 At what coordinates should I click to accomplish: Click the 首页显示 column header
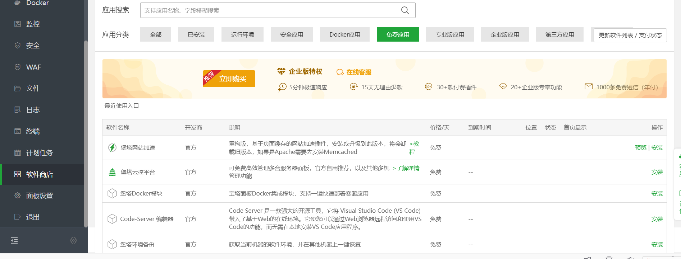point(575,127)
